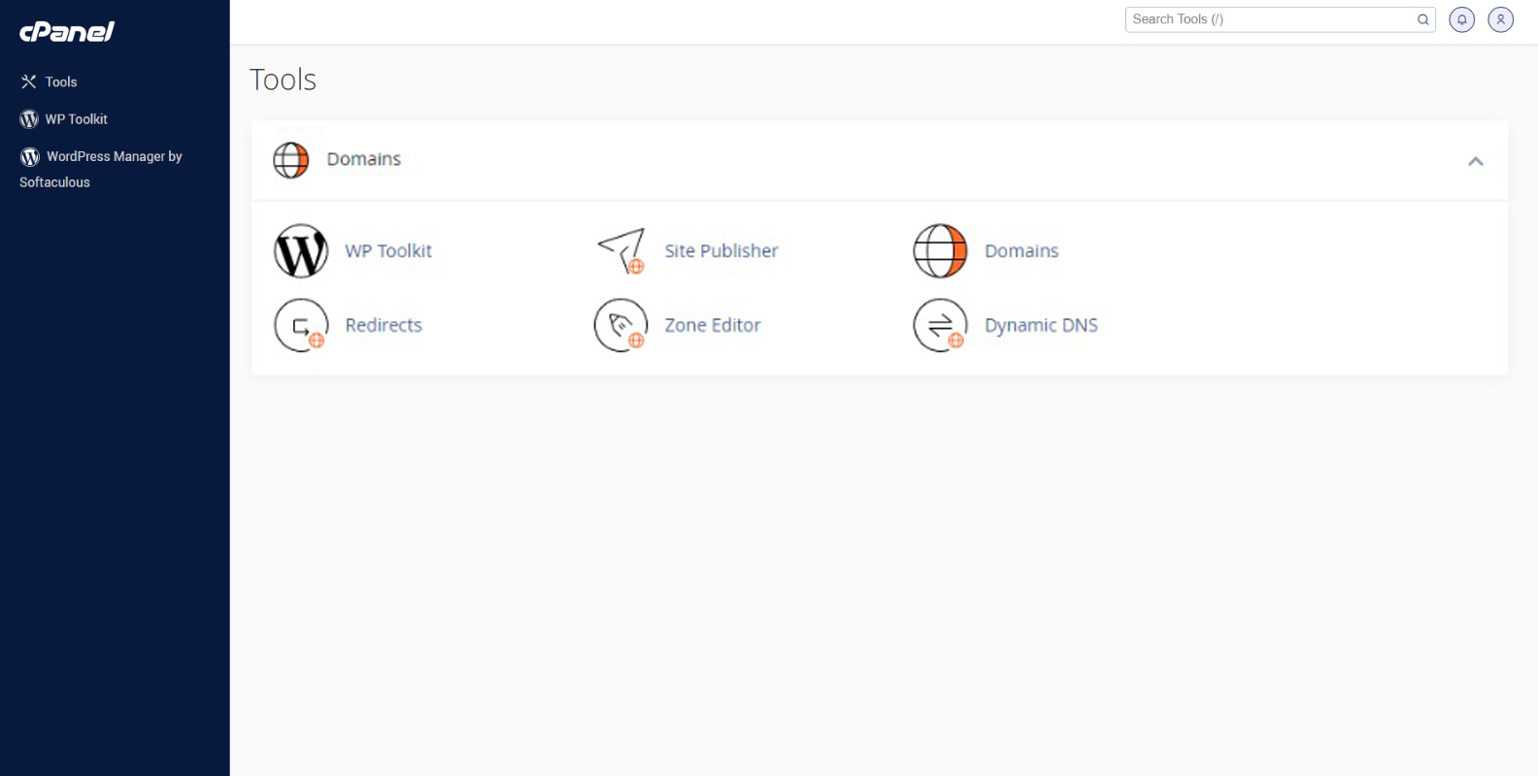Screen dimensions: 1538x776
Task: Open notifications bell icon
Action: tap(1461, 19)
